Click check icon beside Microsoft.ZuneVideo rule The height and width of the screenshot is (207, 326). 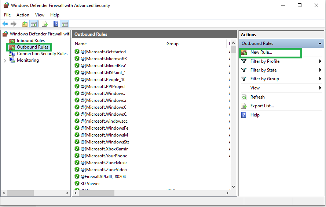click(x=77, y=169)
